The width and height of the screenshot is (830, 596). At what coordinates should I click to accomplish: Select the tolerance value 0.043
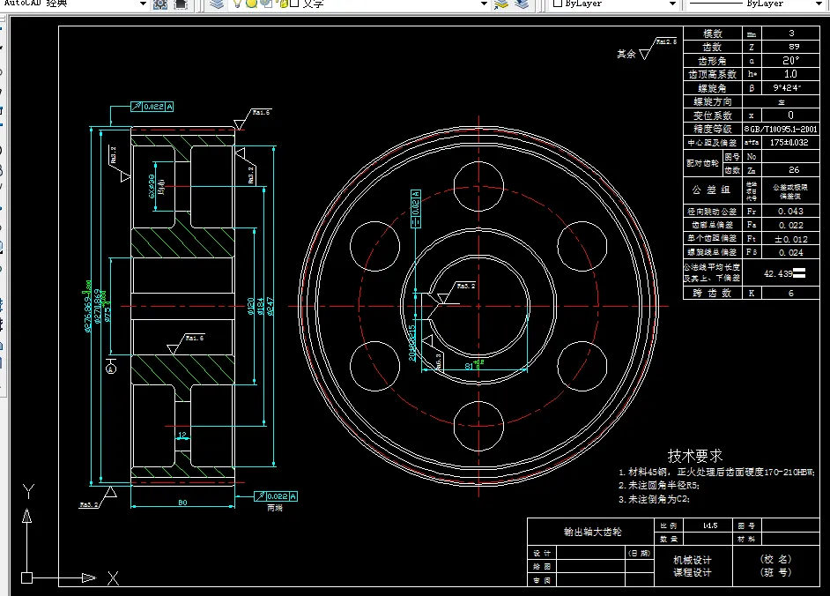(x=790, y=212)
